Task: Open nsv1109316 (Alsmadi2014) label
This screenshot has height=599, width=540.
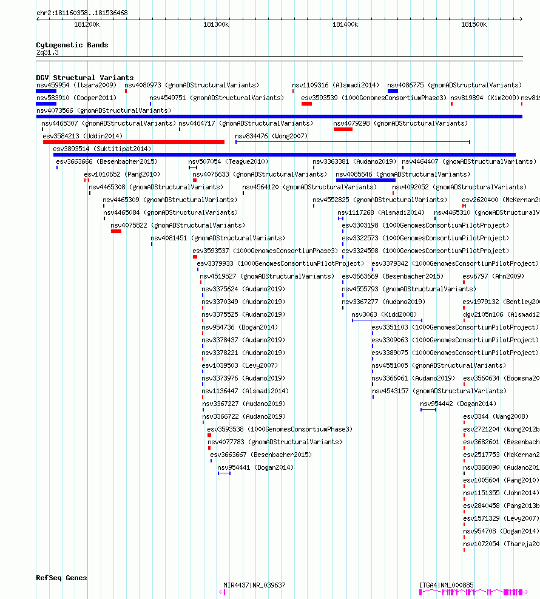Action: point(336,85)
